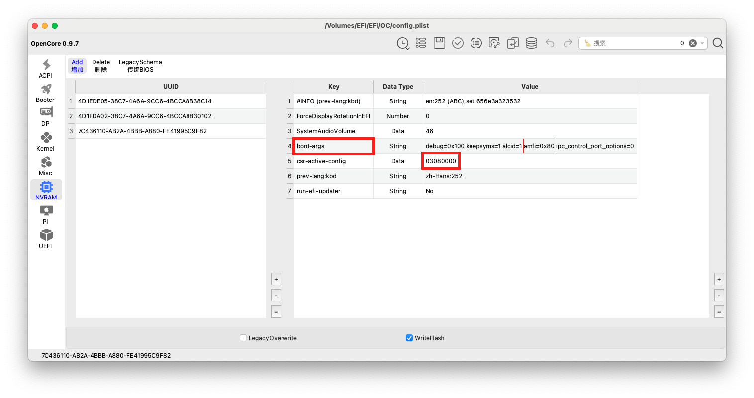Open the ACPI section

pyautogui.click(x=46, y=68)
